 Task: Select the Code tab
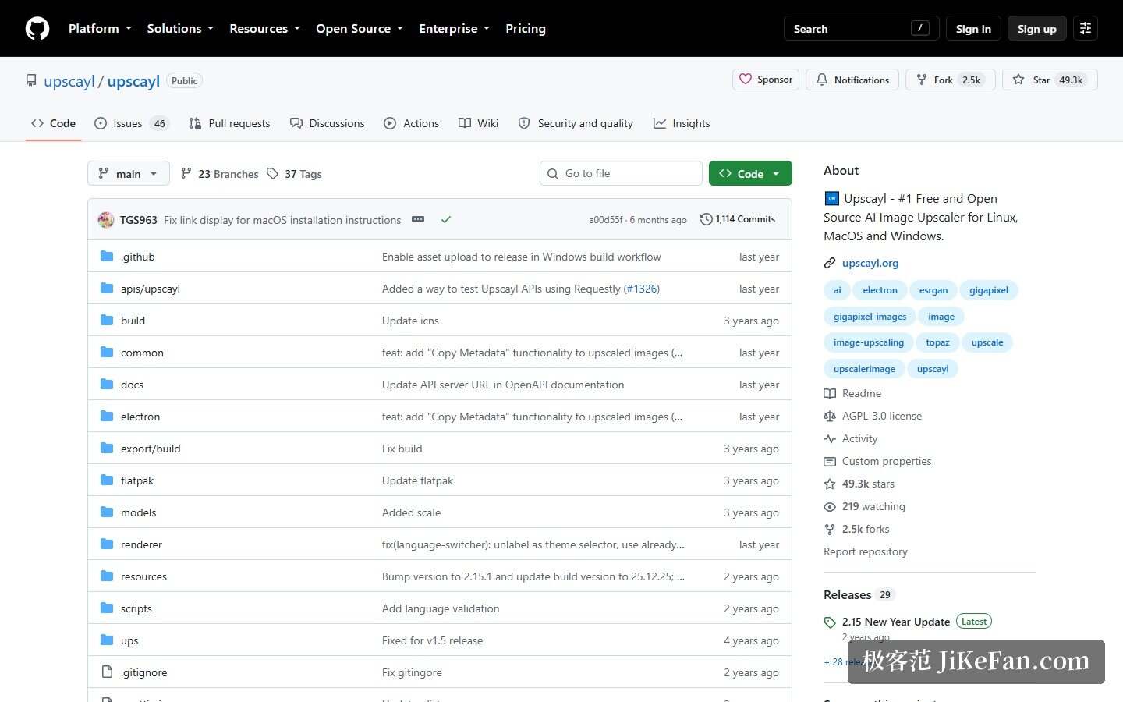pyautogui.click(x=53, y=123)
